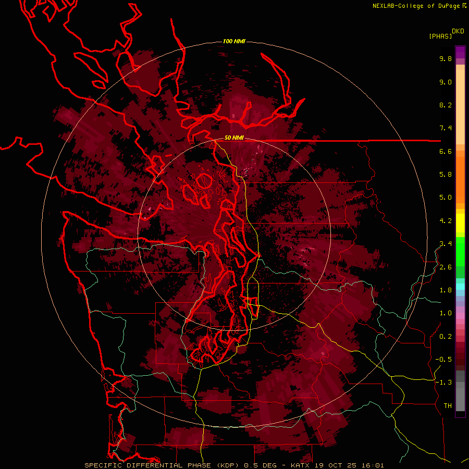
Task: Click the 0.2 legend value
Action: [x=446, y=337]
